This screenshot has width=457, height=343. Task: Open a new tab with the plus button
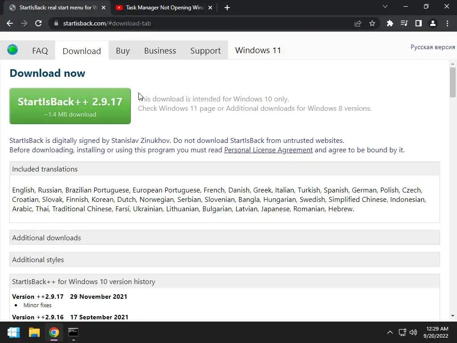227,8
